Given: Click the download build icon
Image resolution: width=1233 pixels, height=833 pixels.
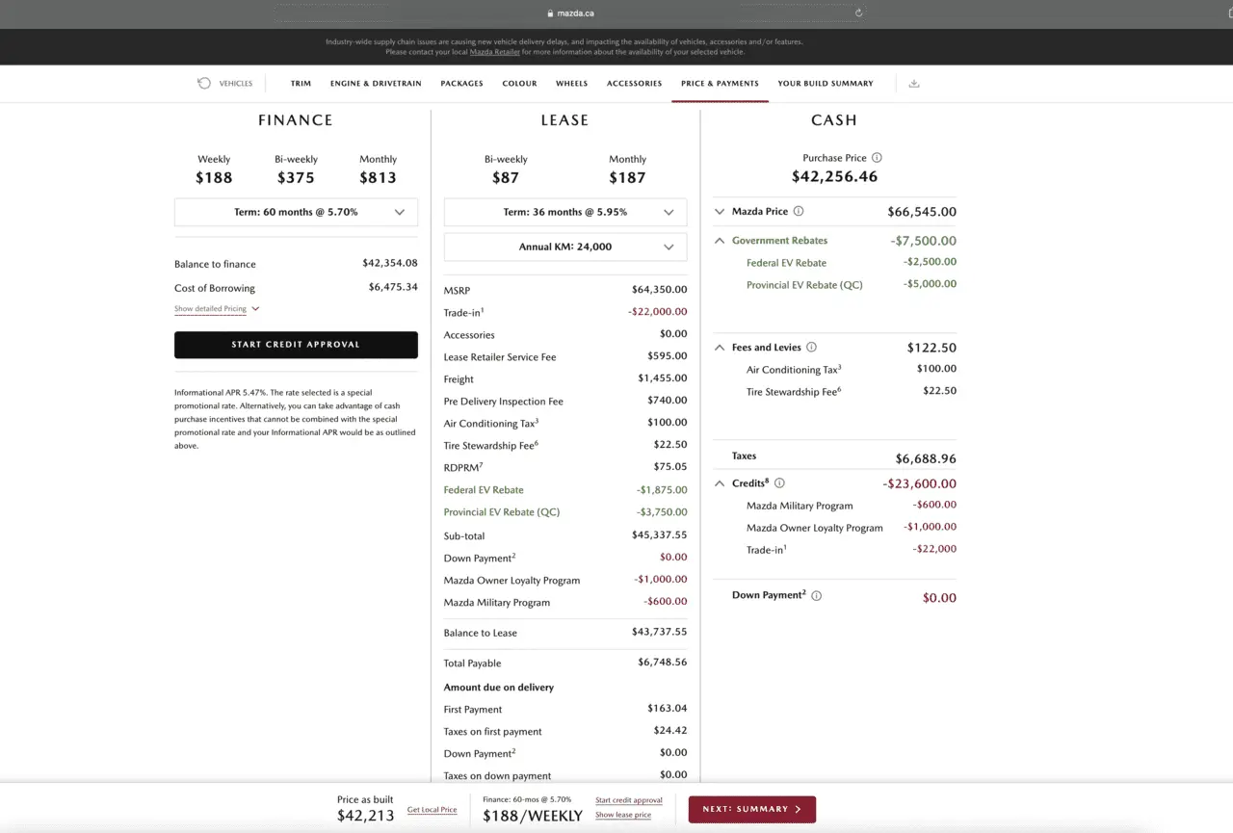Looking at the screenshot, I should (x=914, y=84).
